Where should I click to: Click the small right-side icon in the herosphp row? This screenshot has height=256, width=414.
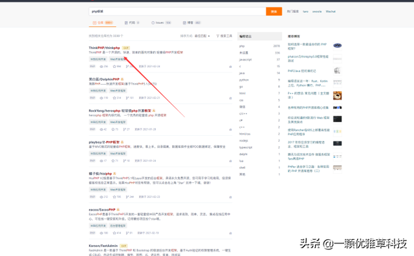(x=230, y=129)
